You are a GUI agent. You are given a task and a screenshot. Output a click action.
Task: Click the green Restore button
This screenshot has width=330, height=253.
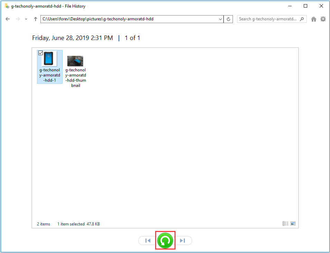[165, 240]
